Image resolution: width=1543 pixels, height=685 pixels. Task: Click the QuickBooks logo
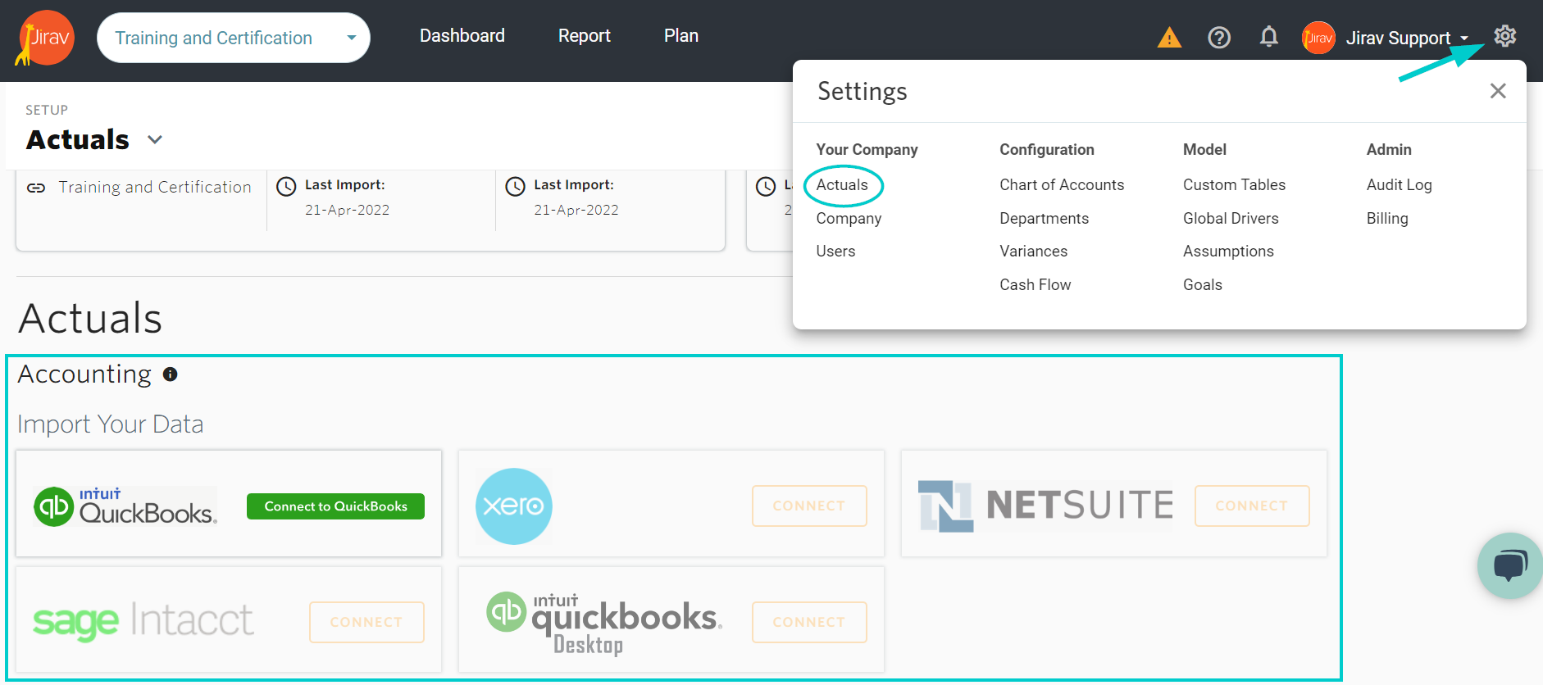pyautogui.click(x=125, y=506)
